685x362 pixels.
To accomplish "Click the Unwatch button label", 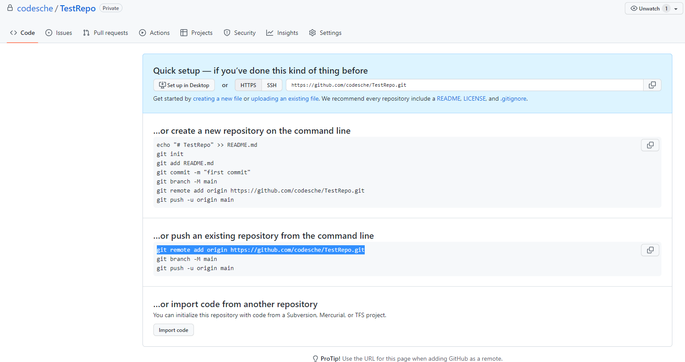I will click(x=649, y=9).
